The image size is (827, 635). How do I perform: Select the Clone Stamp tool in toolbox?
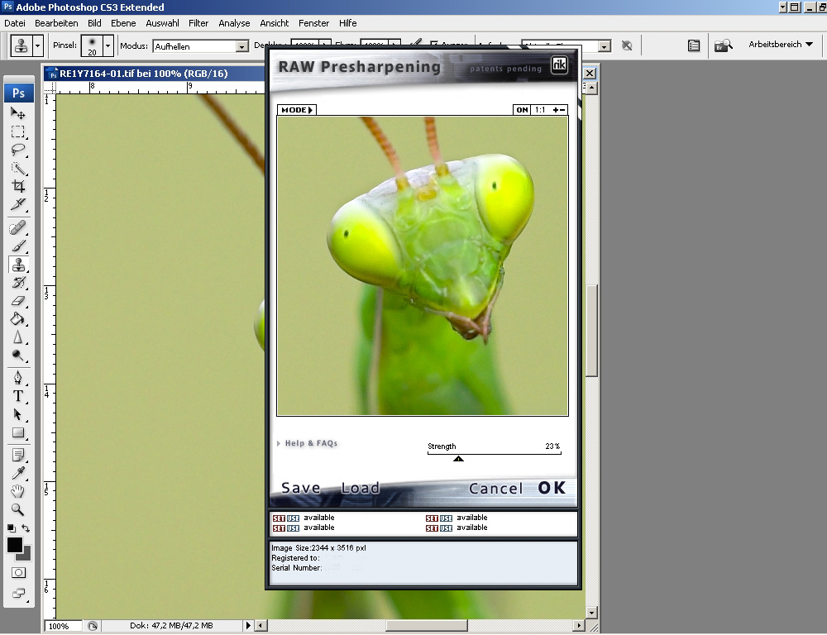(x=18, y=265)
